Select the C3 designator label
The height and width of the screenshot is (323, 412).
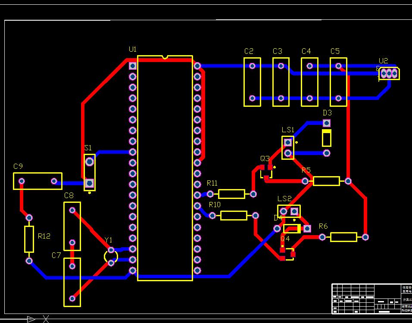(278, 51)
